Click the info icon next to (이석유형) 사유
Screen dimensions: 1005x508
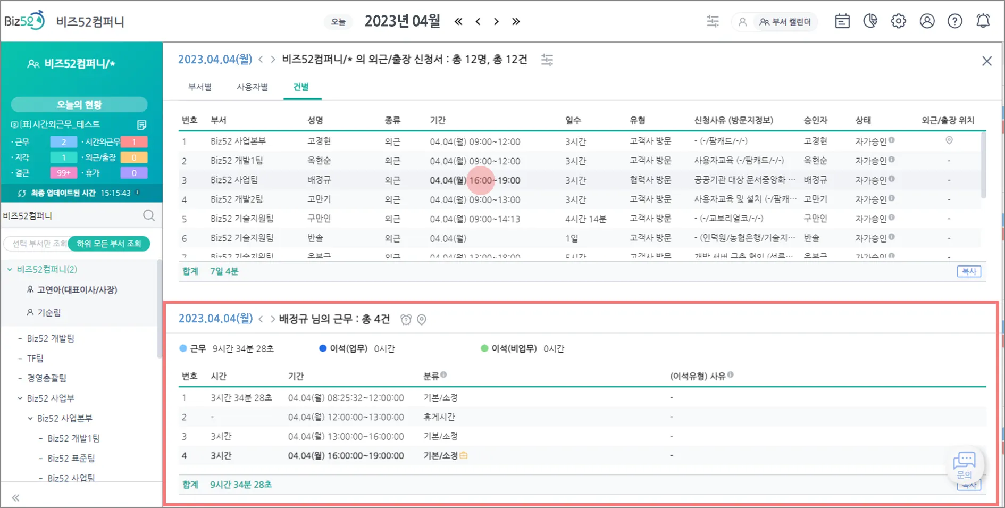731,375
